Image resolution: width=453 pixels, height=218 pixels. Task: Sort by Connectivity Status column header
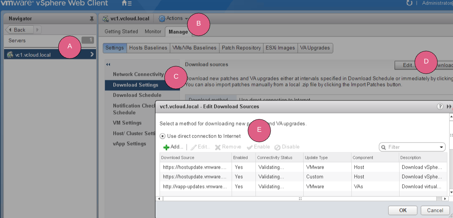click(x=279, y=158)
